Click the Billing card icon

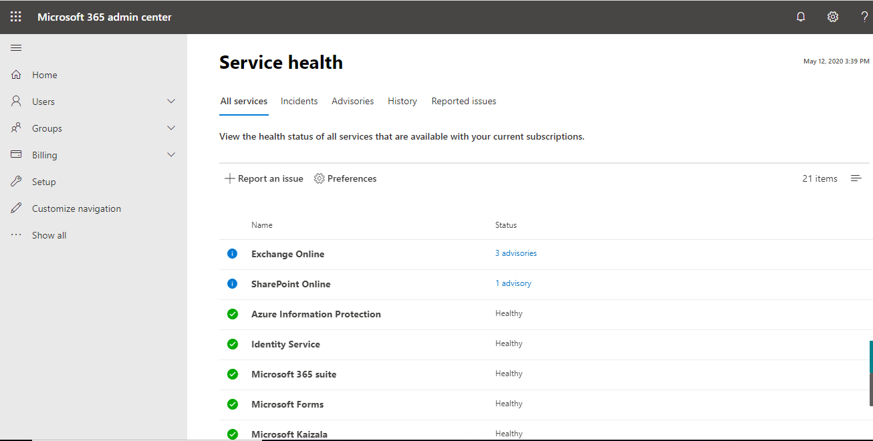click(17, 155)
